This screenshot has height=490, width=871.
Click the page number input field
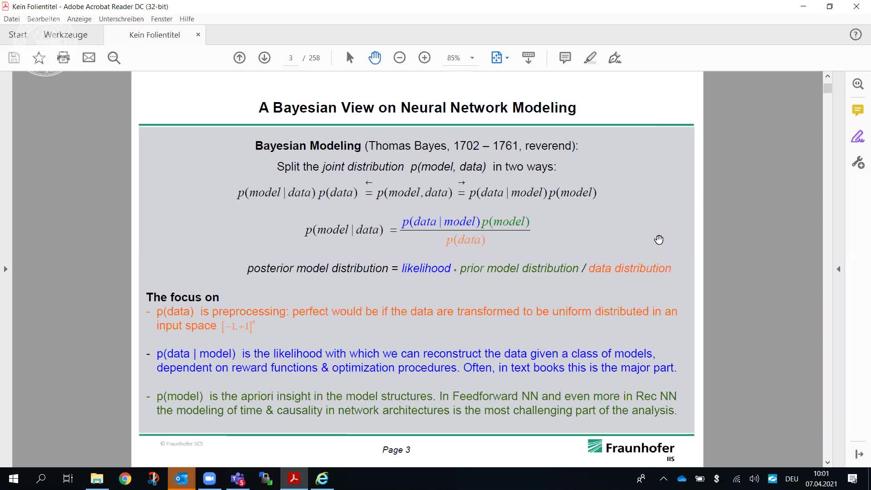(x=290, y=58)
